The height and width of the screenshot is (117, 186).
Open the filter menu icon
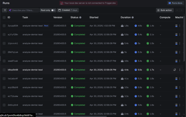click(x=5, y=10)
